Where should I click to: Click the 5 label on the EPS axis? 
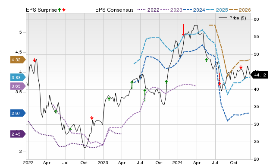click(21, 32)
